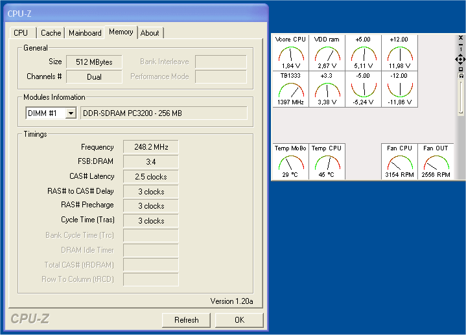
Task: Open the About tab
Action: (x=150, y=32)
